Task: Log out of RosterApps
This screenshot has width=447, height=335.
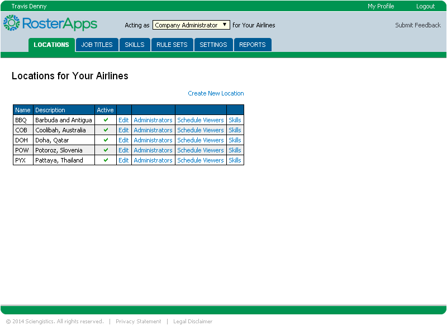Action: pyautogui.click(x=425, y=6)
